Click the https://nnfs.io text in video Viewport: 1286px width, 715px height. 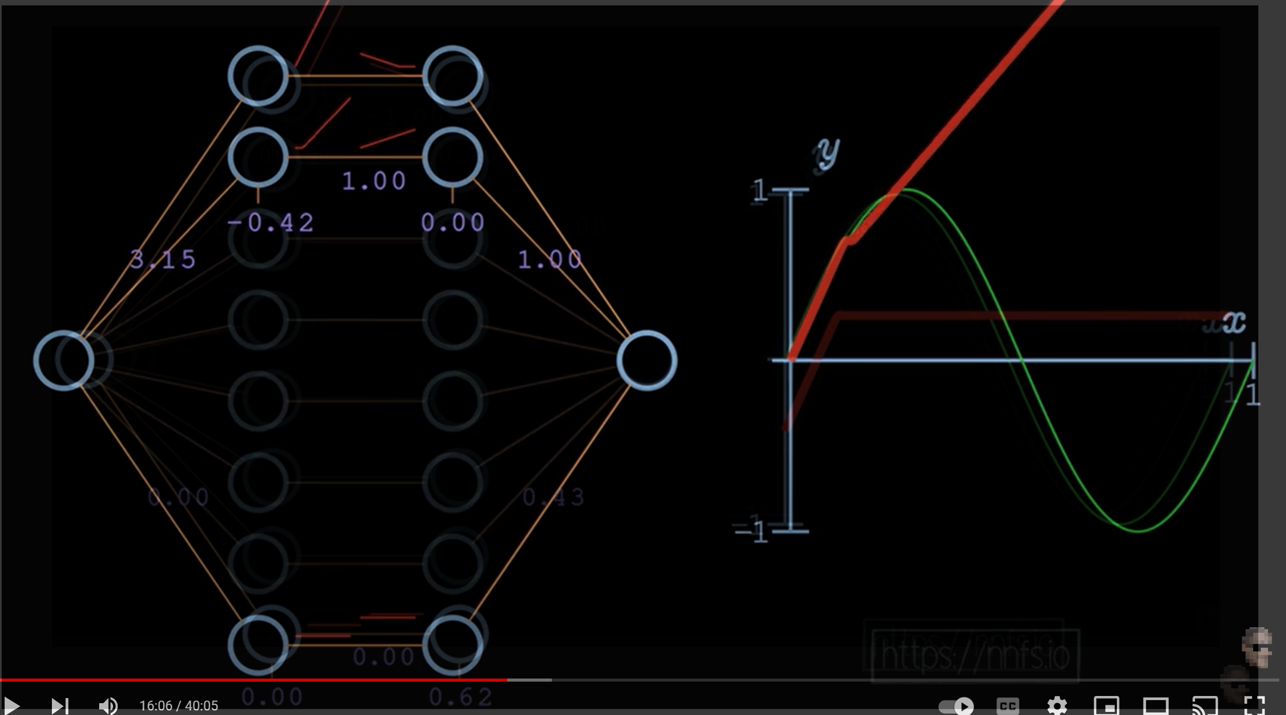(x=975, y=655)
